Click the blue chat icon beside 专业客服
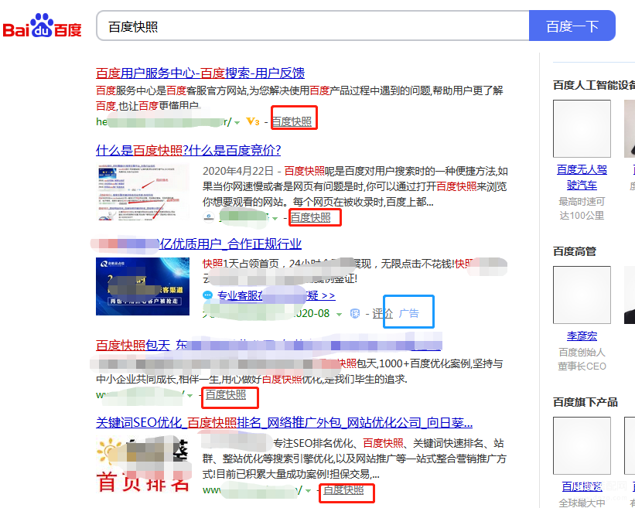635x508 pixels. click(x=207, y=295)
